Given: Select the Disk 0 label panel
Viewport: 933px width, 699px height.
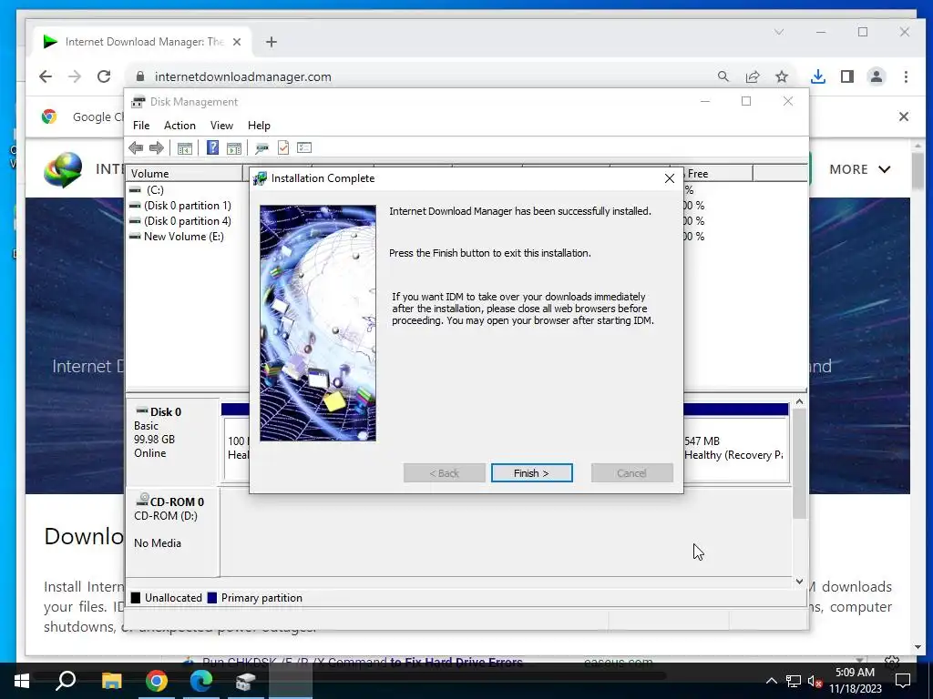Looking at the screenshot, I should 172,441.
